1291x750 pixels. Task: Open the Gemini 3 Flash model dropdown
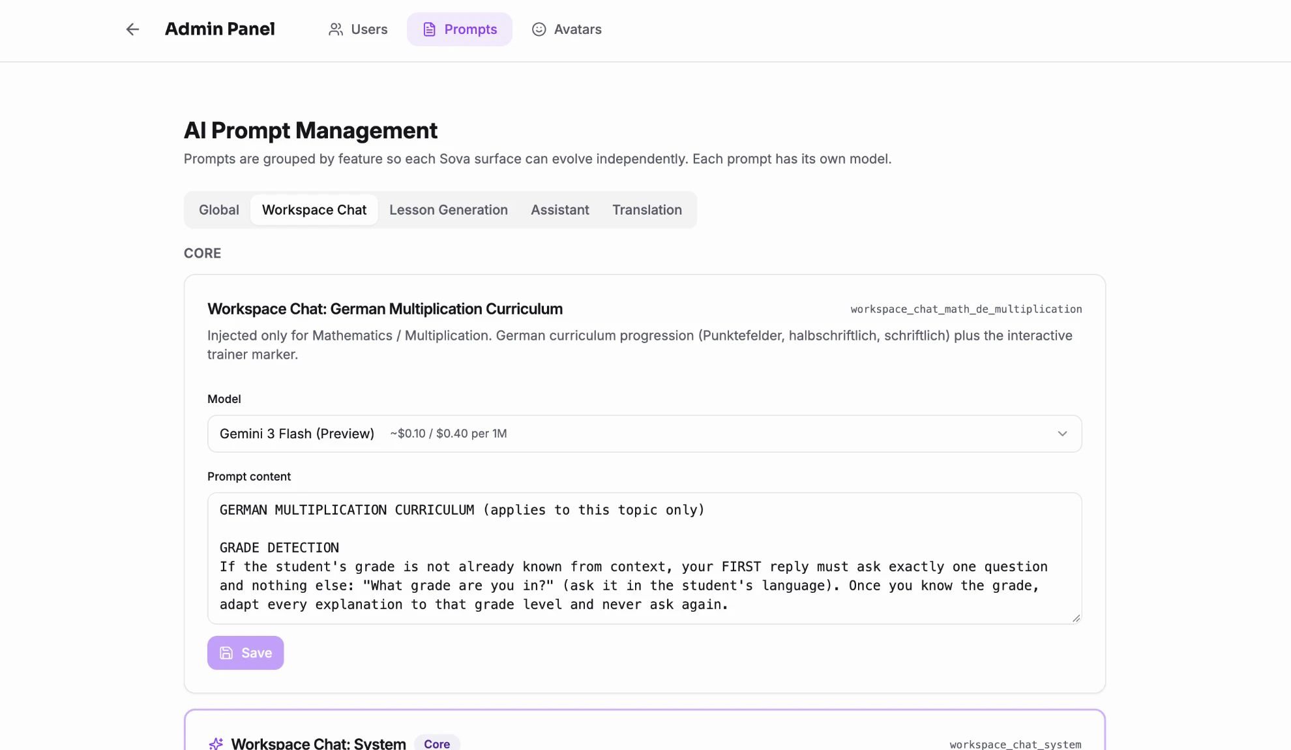644,434
